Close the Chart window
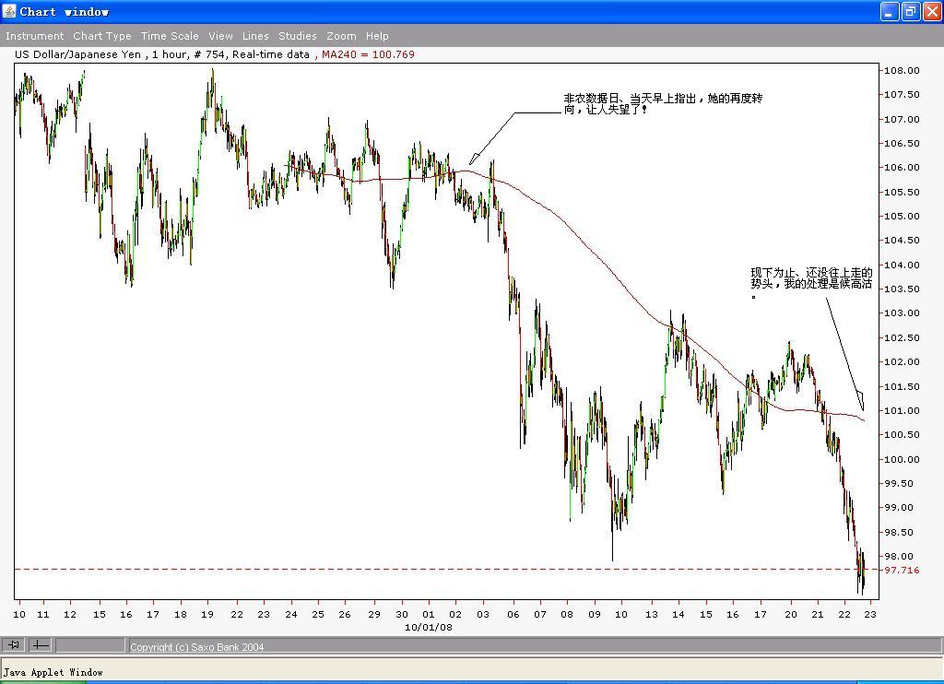944x684 pixels. tap(931, 11)
